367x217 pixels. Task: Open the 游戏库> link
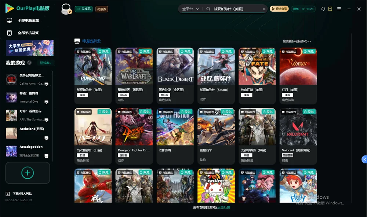pyautogui.click(x=46, y=63)
